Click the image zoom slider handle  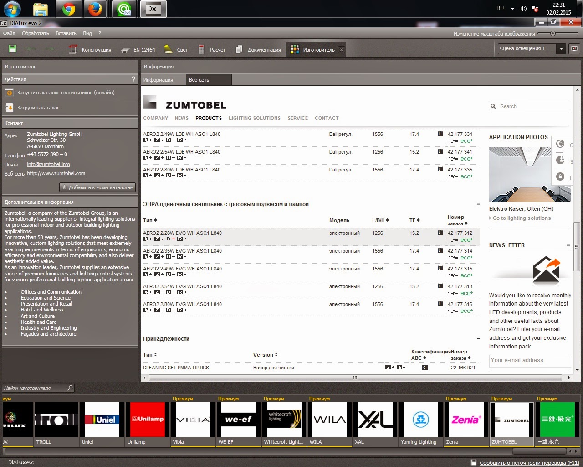point(553,33)
